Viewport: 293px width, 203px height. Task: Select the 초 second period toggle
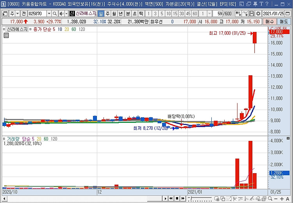point(134,13)
